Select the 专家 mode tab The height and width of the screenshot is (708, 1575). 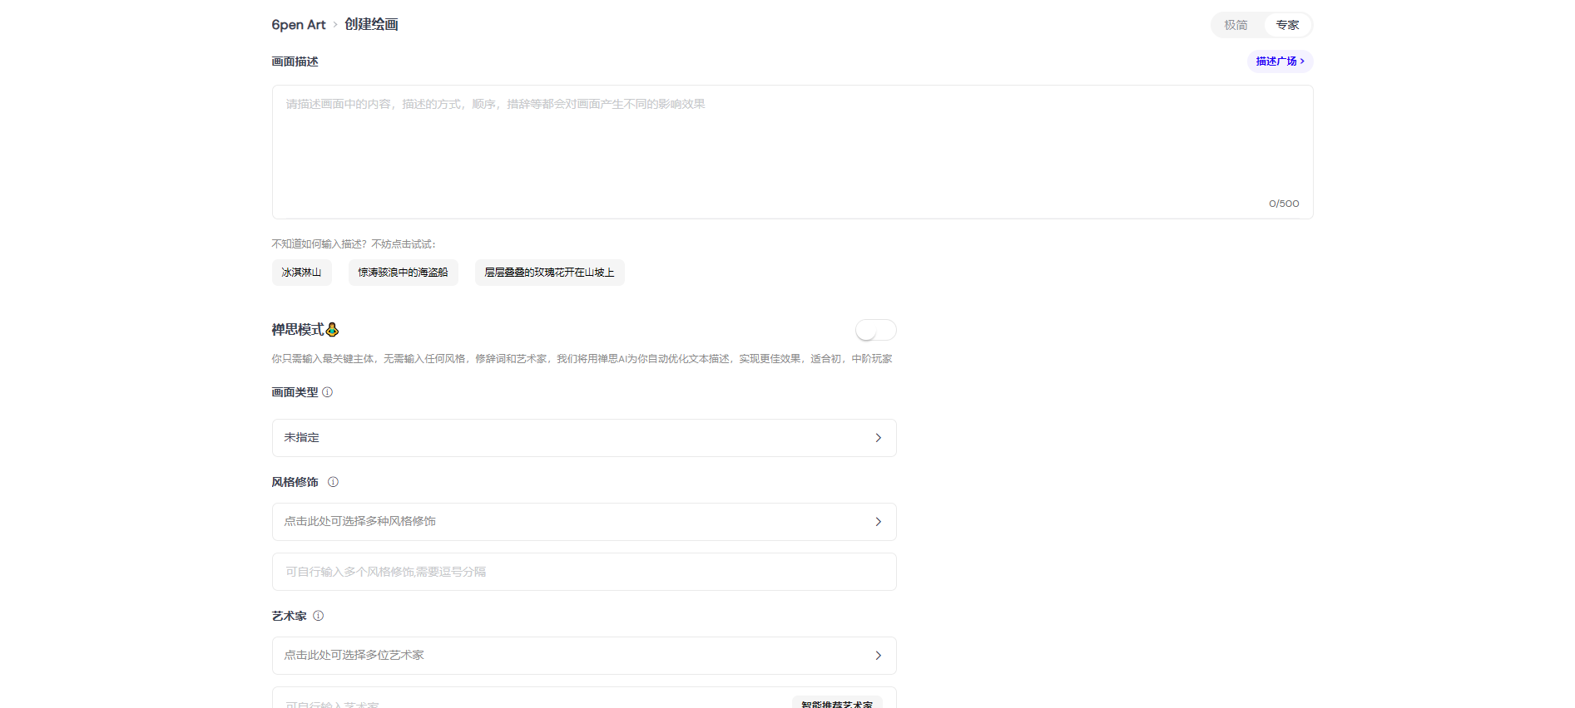[x=1287, y=25]
